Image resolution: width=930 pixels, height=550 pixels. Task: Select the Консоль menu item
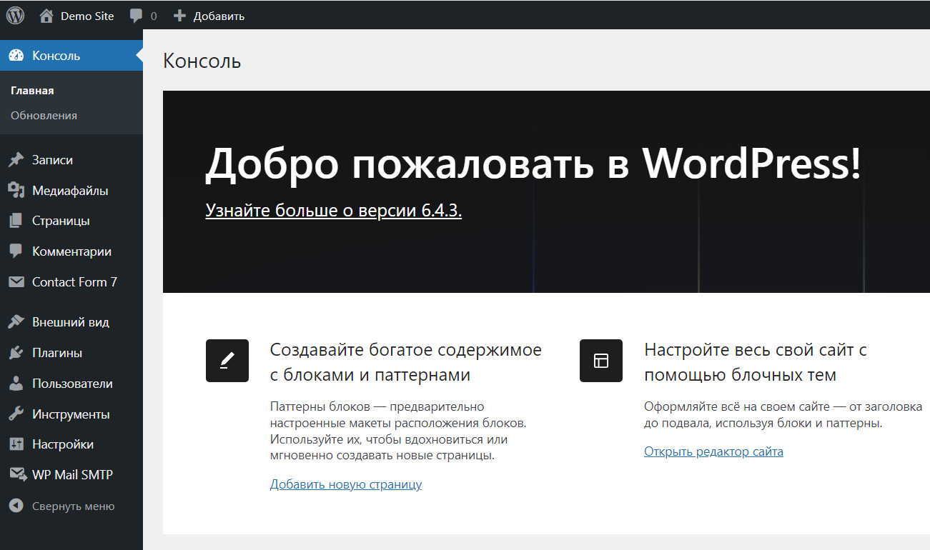pos(71,56)
